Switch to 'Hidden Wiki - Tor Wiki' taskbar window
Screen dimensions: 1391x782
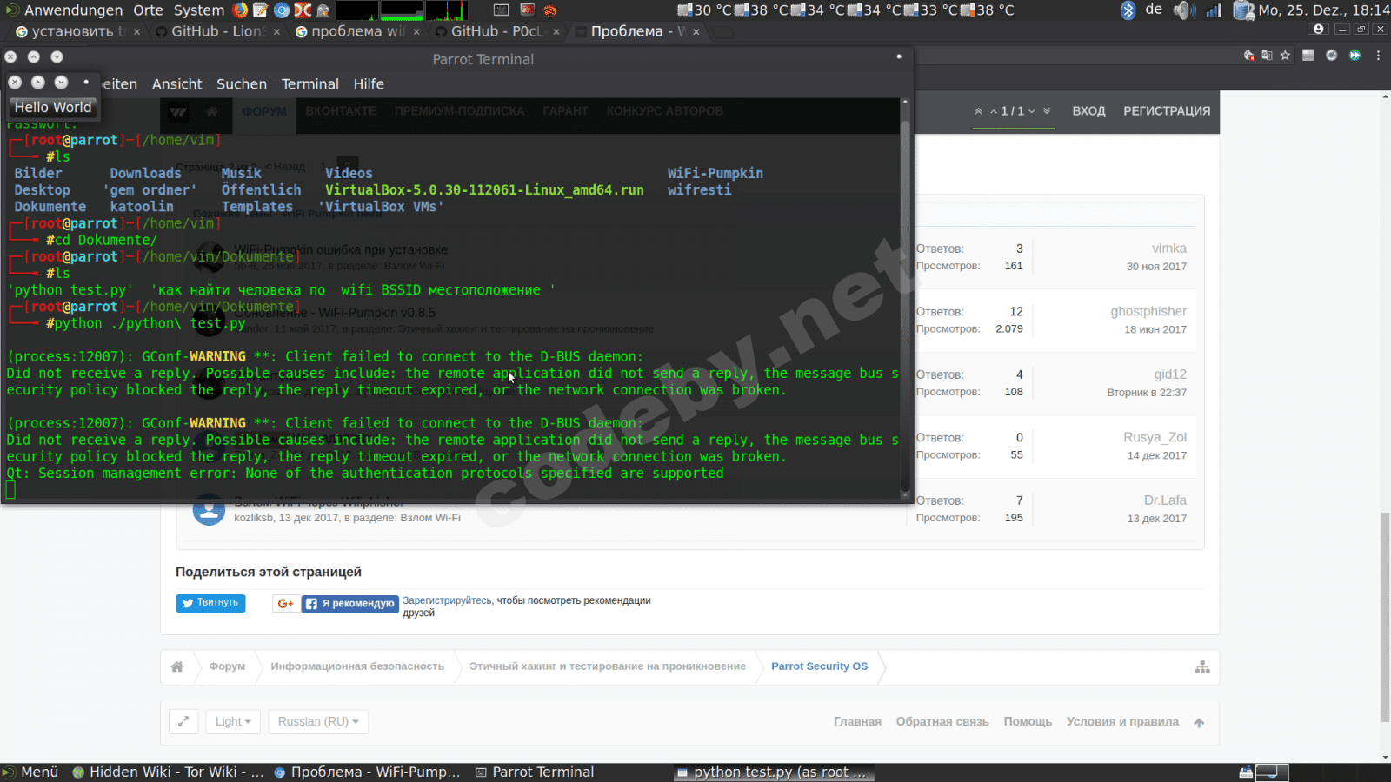[x=169, y=772]
